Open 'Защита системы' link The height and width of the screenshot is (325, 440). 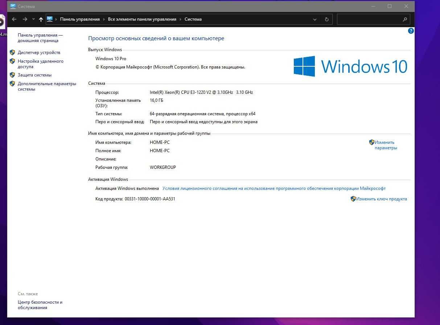(34, 75)
